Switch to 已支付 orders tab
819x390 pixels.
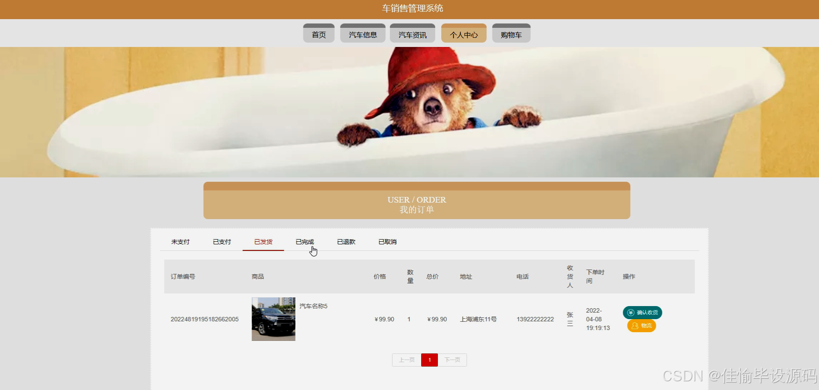click(222, 242)
